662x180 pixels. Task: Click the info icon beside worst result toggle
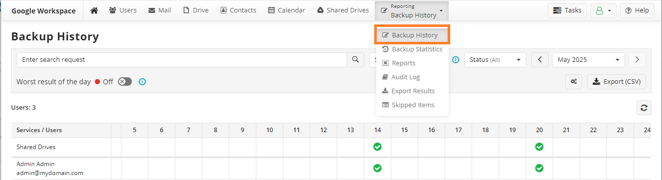142,82
